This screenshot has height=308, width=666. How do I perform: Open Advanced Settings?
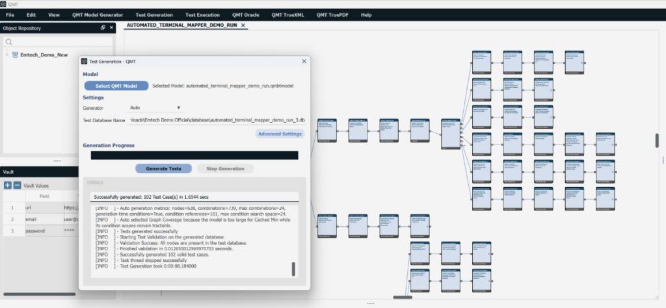280,134
